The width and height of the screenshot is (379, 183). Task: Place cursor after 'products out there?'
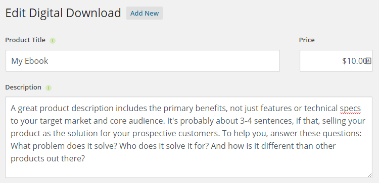point(85,159)
